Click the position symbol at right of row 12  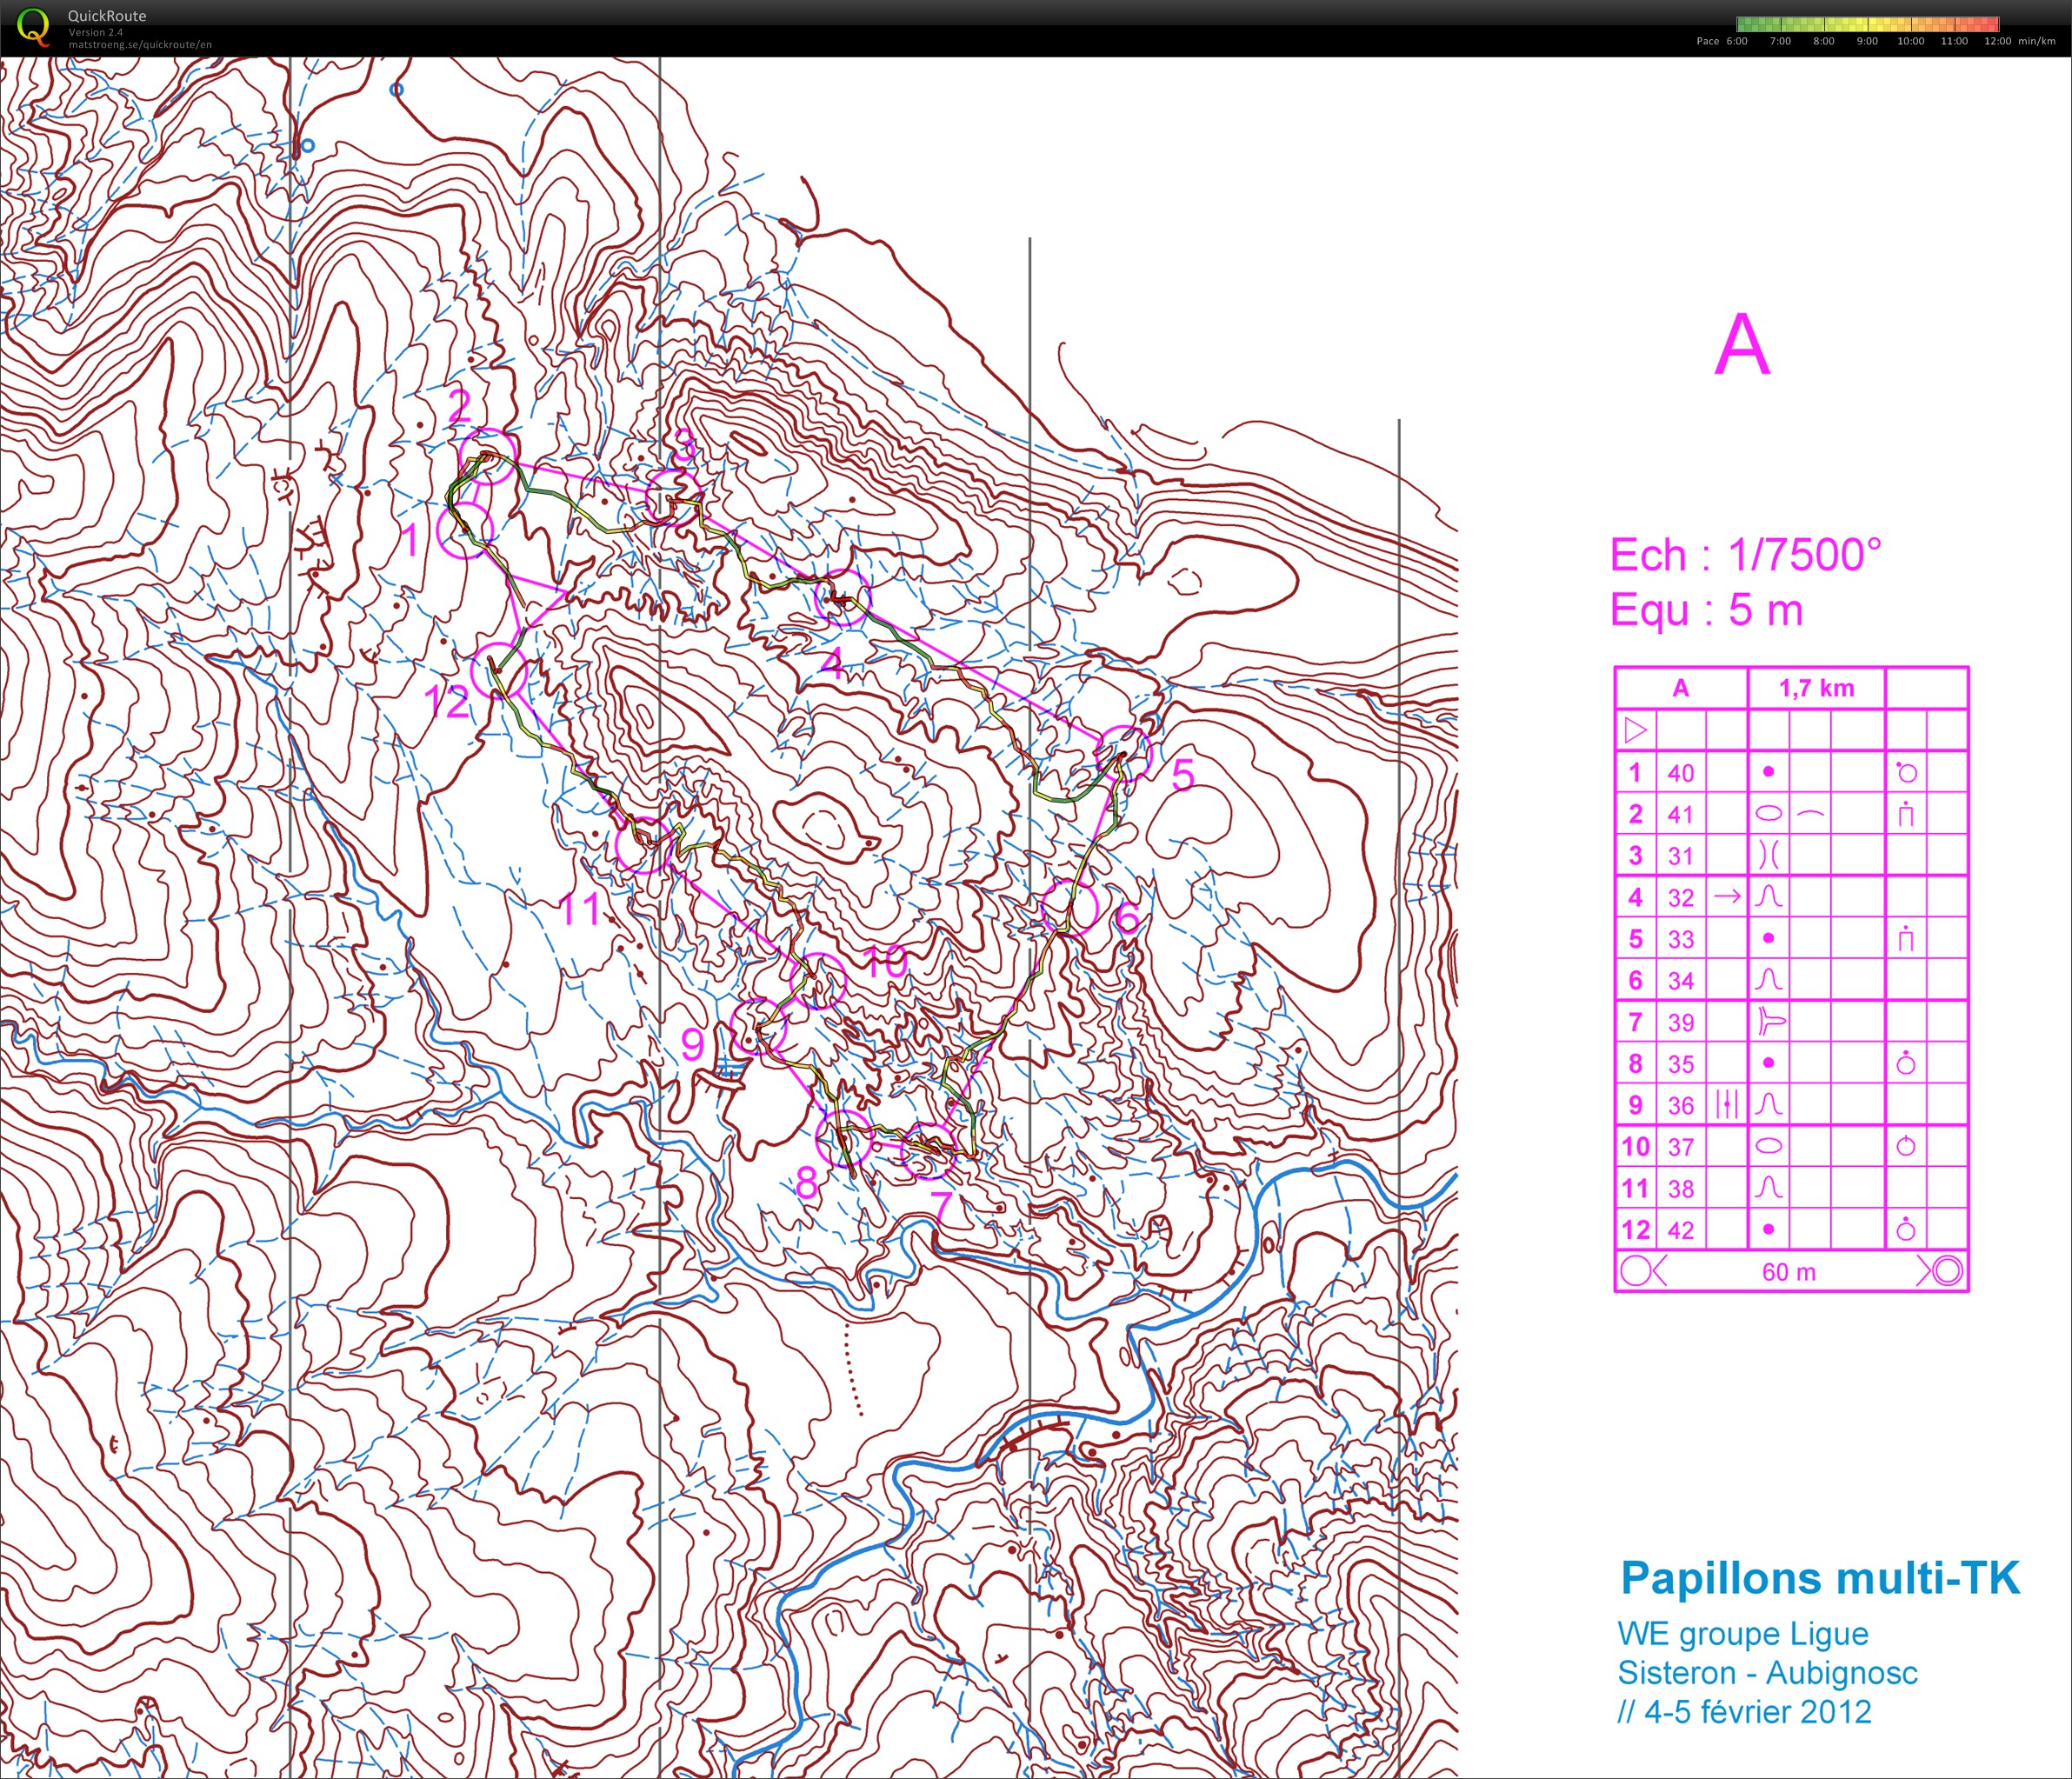tap(1905, 1229)
